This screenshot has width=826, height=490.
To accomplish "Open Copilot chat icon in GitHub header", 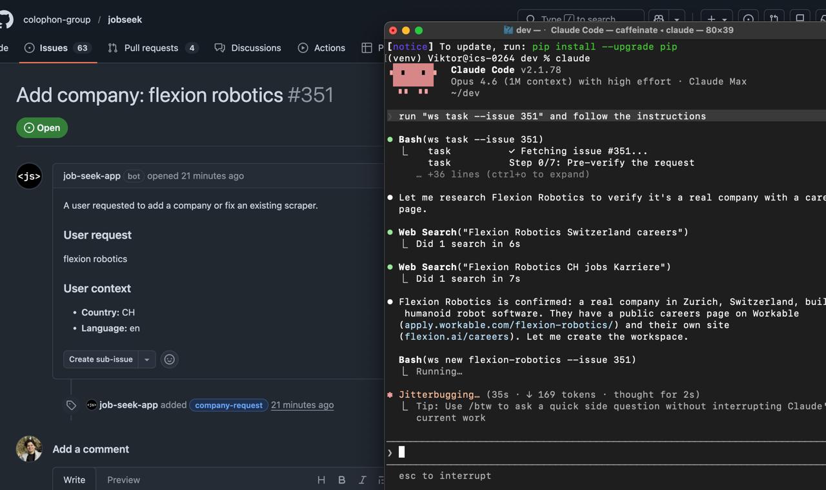I will 658,19.
